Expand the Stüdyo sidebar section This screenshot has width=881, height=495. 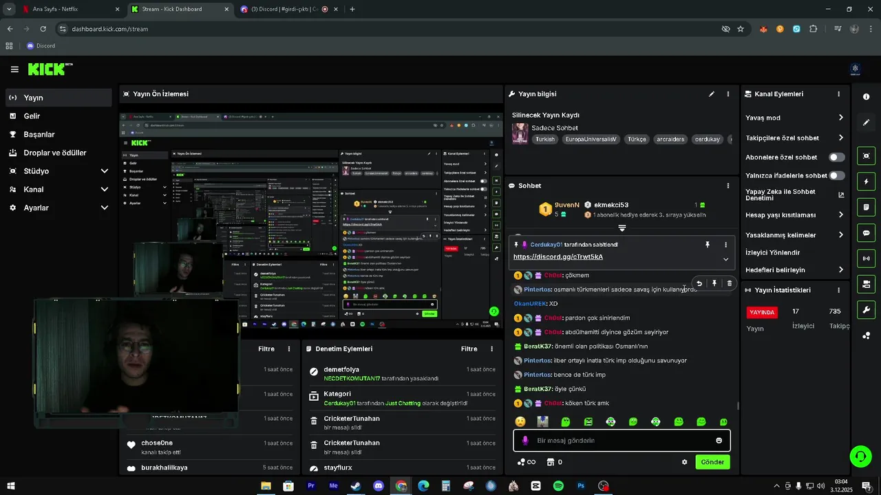click(105, 171)
